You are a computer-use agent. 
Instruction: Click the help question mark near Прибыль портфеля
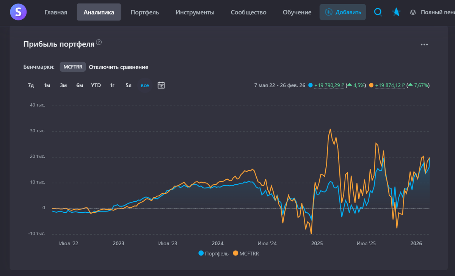tap(99, 42)
